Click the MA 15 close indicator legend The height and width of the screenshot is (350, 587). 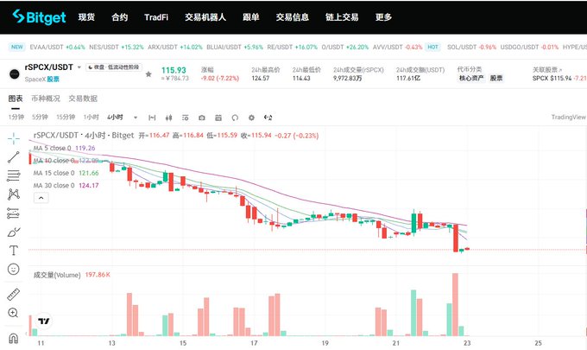(x=66, y=173)
